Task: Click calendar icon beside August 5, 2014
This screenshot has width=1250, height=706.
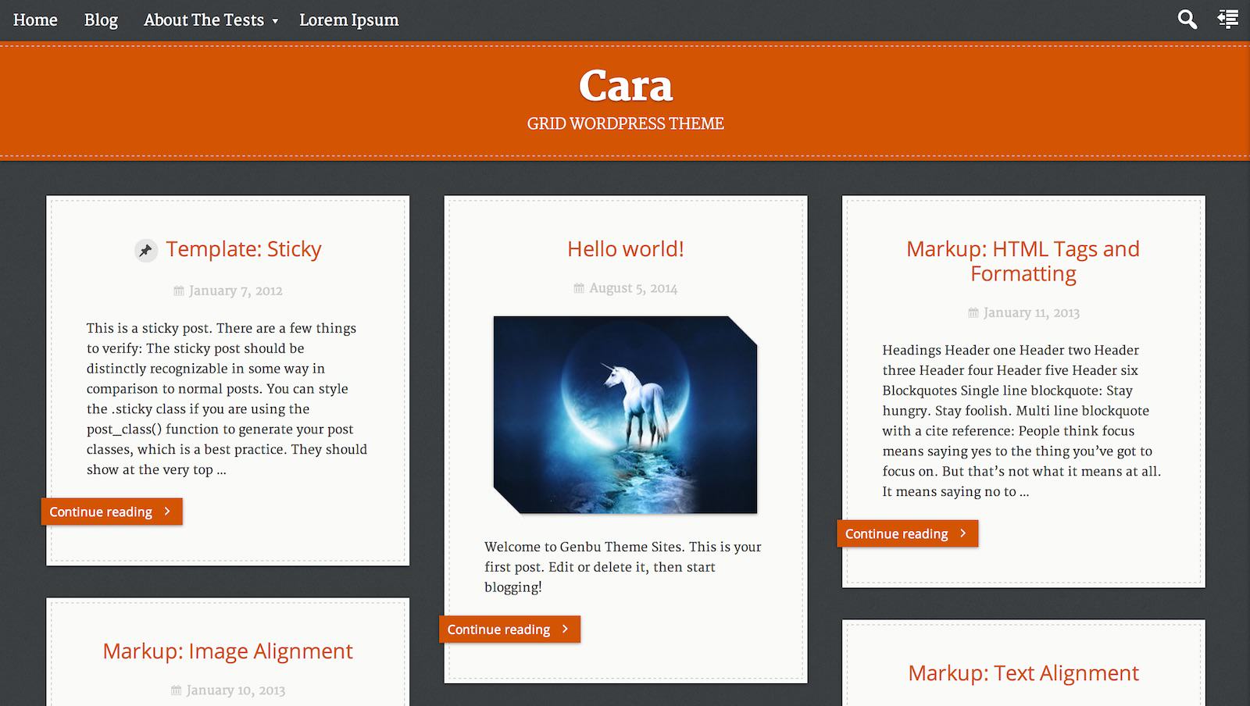Action: (x=579, y=288)
